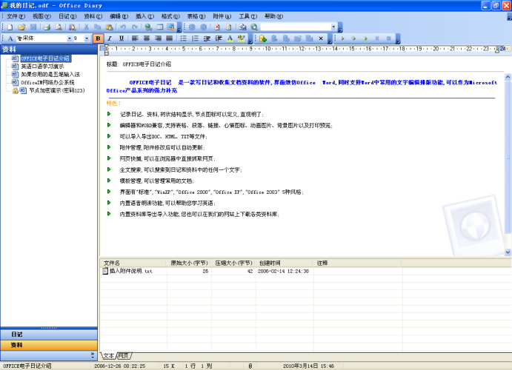Click the 日记 sidebar panel button
Viewport: 512px width, 370px height.
[x=49, y=334]
